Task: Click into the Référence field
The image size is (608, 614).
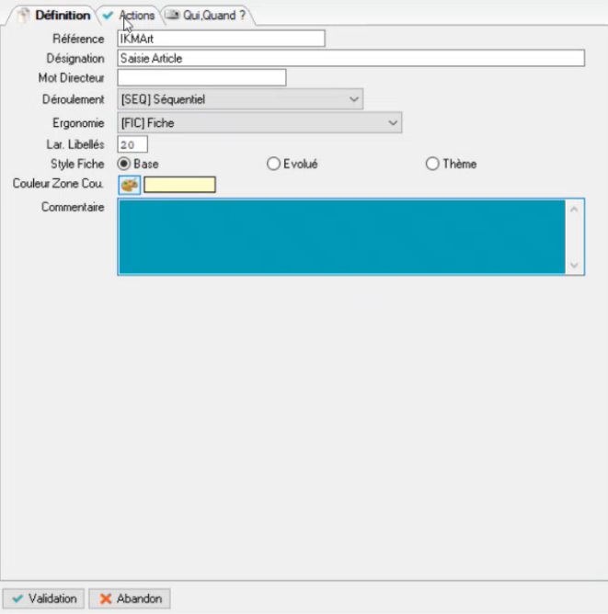Action: 221,38
